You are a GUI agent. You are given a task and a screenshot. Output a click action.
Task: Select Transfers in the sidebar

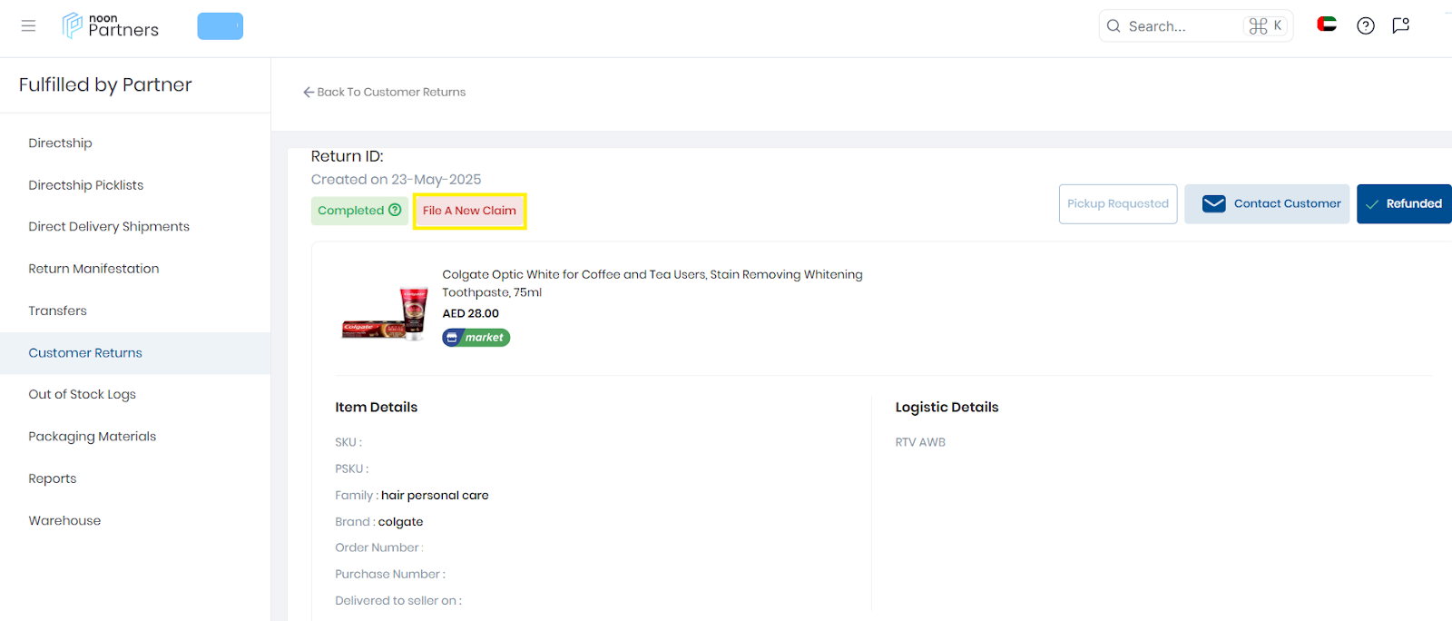[57, 310]
